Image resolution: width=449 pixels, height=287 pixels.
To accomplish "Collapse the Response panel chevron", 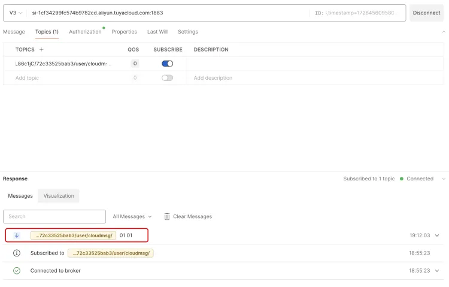I will [x=444, y=179].
